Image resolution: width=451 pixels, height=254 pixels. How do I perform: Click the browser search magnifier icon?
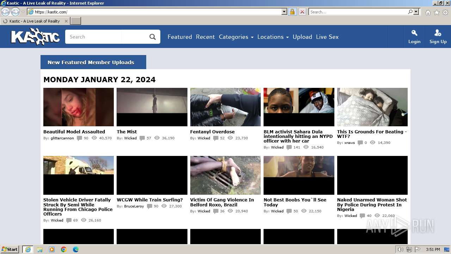pyautogui.click(x=410, y=12)
